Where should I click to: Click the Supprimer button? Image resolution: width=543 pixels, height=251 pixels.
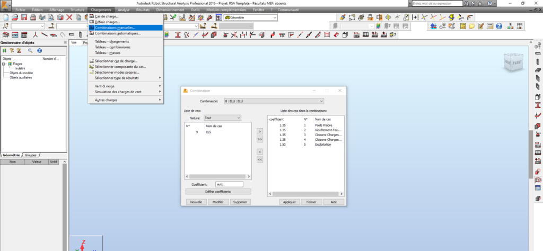pos(240,202)
